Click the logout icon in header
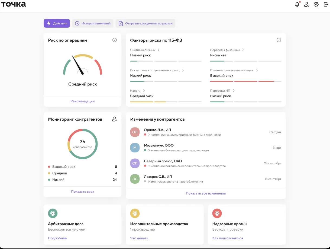Screen dimensions: 330x249 [x=326, y=4]
